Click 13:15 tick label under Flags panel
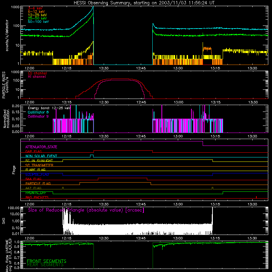Screen dimensions: 272x272 [x=215, y=204]
